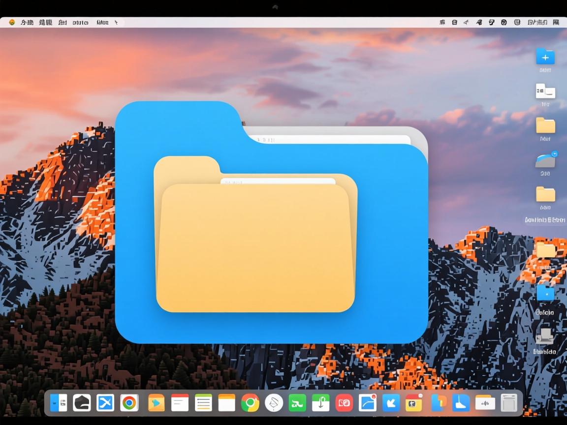567x425 pixels.
Task: Open the Finder icon at dock's left end
Action: (x=59, y=403)
